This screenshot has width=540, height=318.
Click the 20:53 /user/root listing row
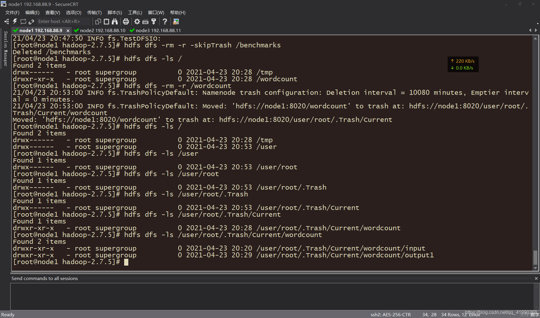pyautogui.click(x=155, y=167)
